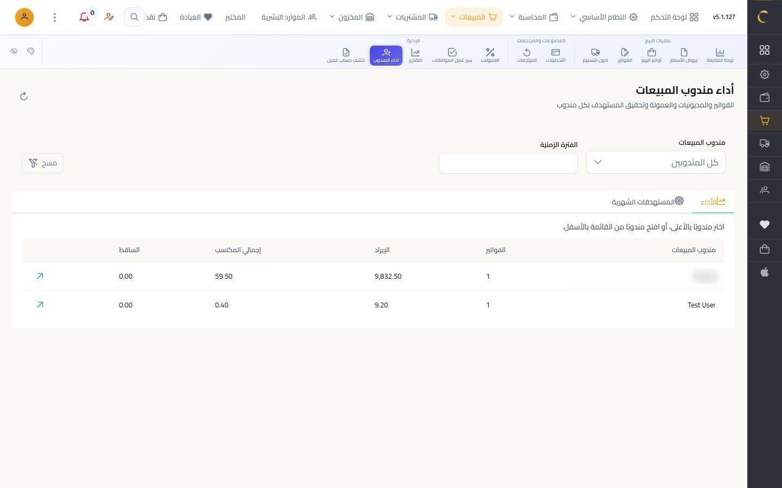Expand the مندوب المبيعات dropdown
This screenshot has height=488, width=782.
(656, 163)
